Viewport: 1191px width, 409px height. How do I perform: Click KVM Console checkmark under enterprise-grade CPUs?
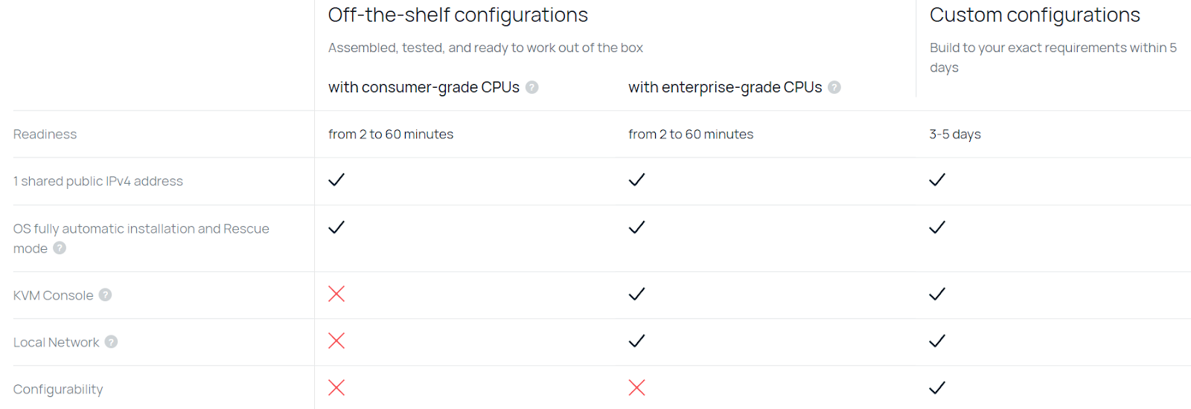636,294
